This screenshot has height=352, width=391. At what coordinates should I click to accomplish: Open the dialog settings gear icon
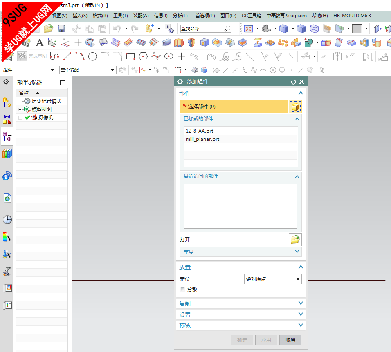click(x=180, y=82)
